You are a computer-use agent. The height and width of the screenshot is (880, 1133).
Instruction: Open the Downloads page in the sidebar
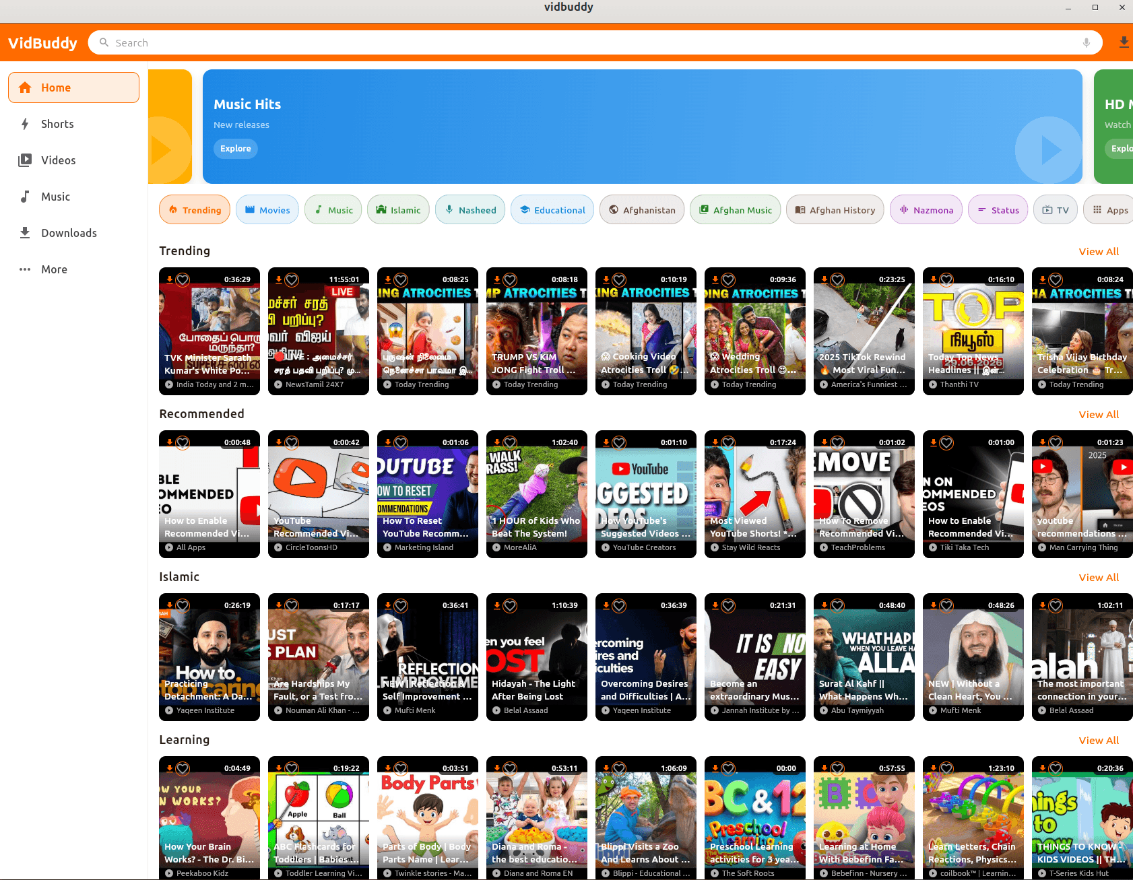(73, 233)
